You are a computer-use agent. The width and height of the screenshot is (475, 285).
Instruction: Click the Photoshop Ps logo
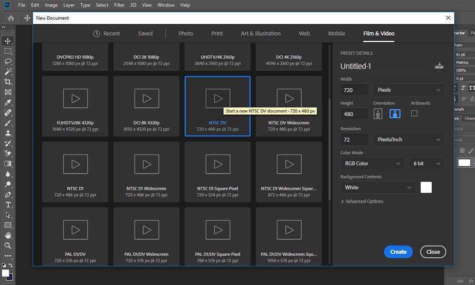[7, 5]
